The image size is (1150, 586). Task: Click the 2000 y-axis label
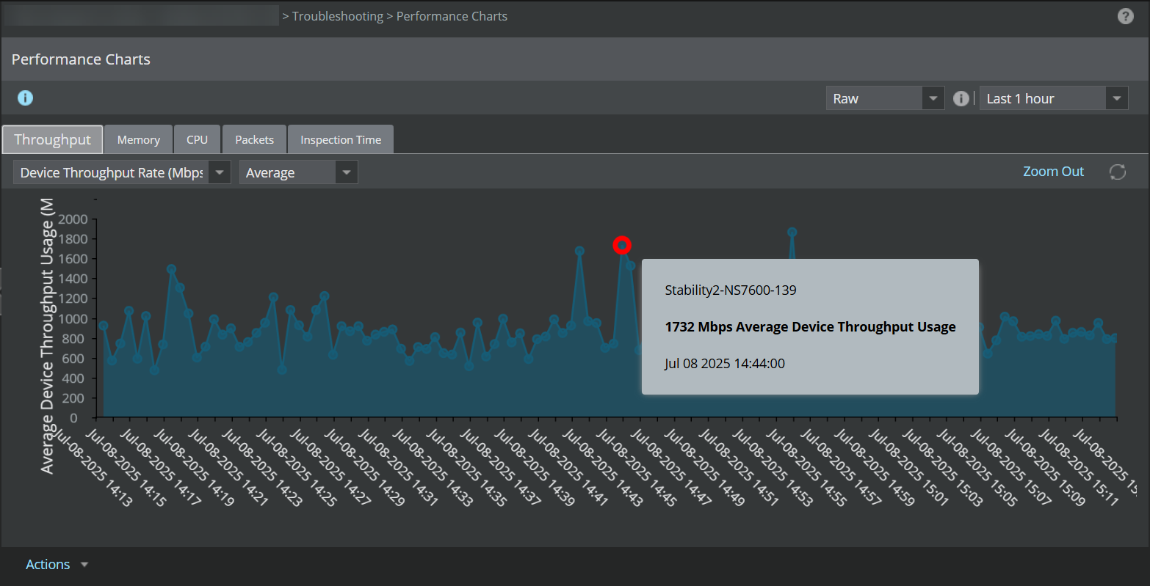tap(73, 219)
